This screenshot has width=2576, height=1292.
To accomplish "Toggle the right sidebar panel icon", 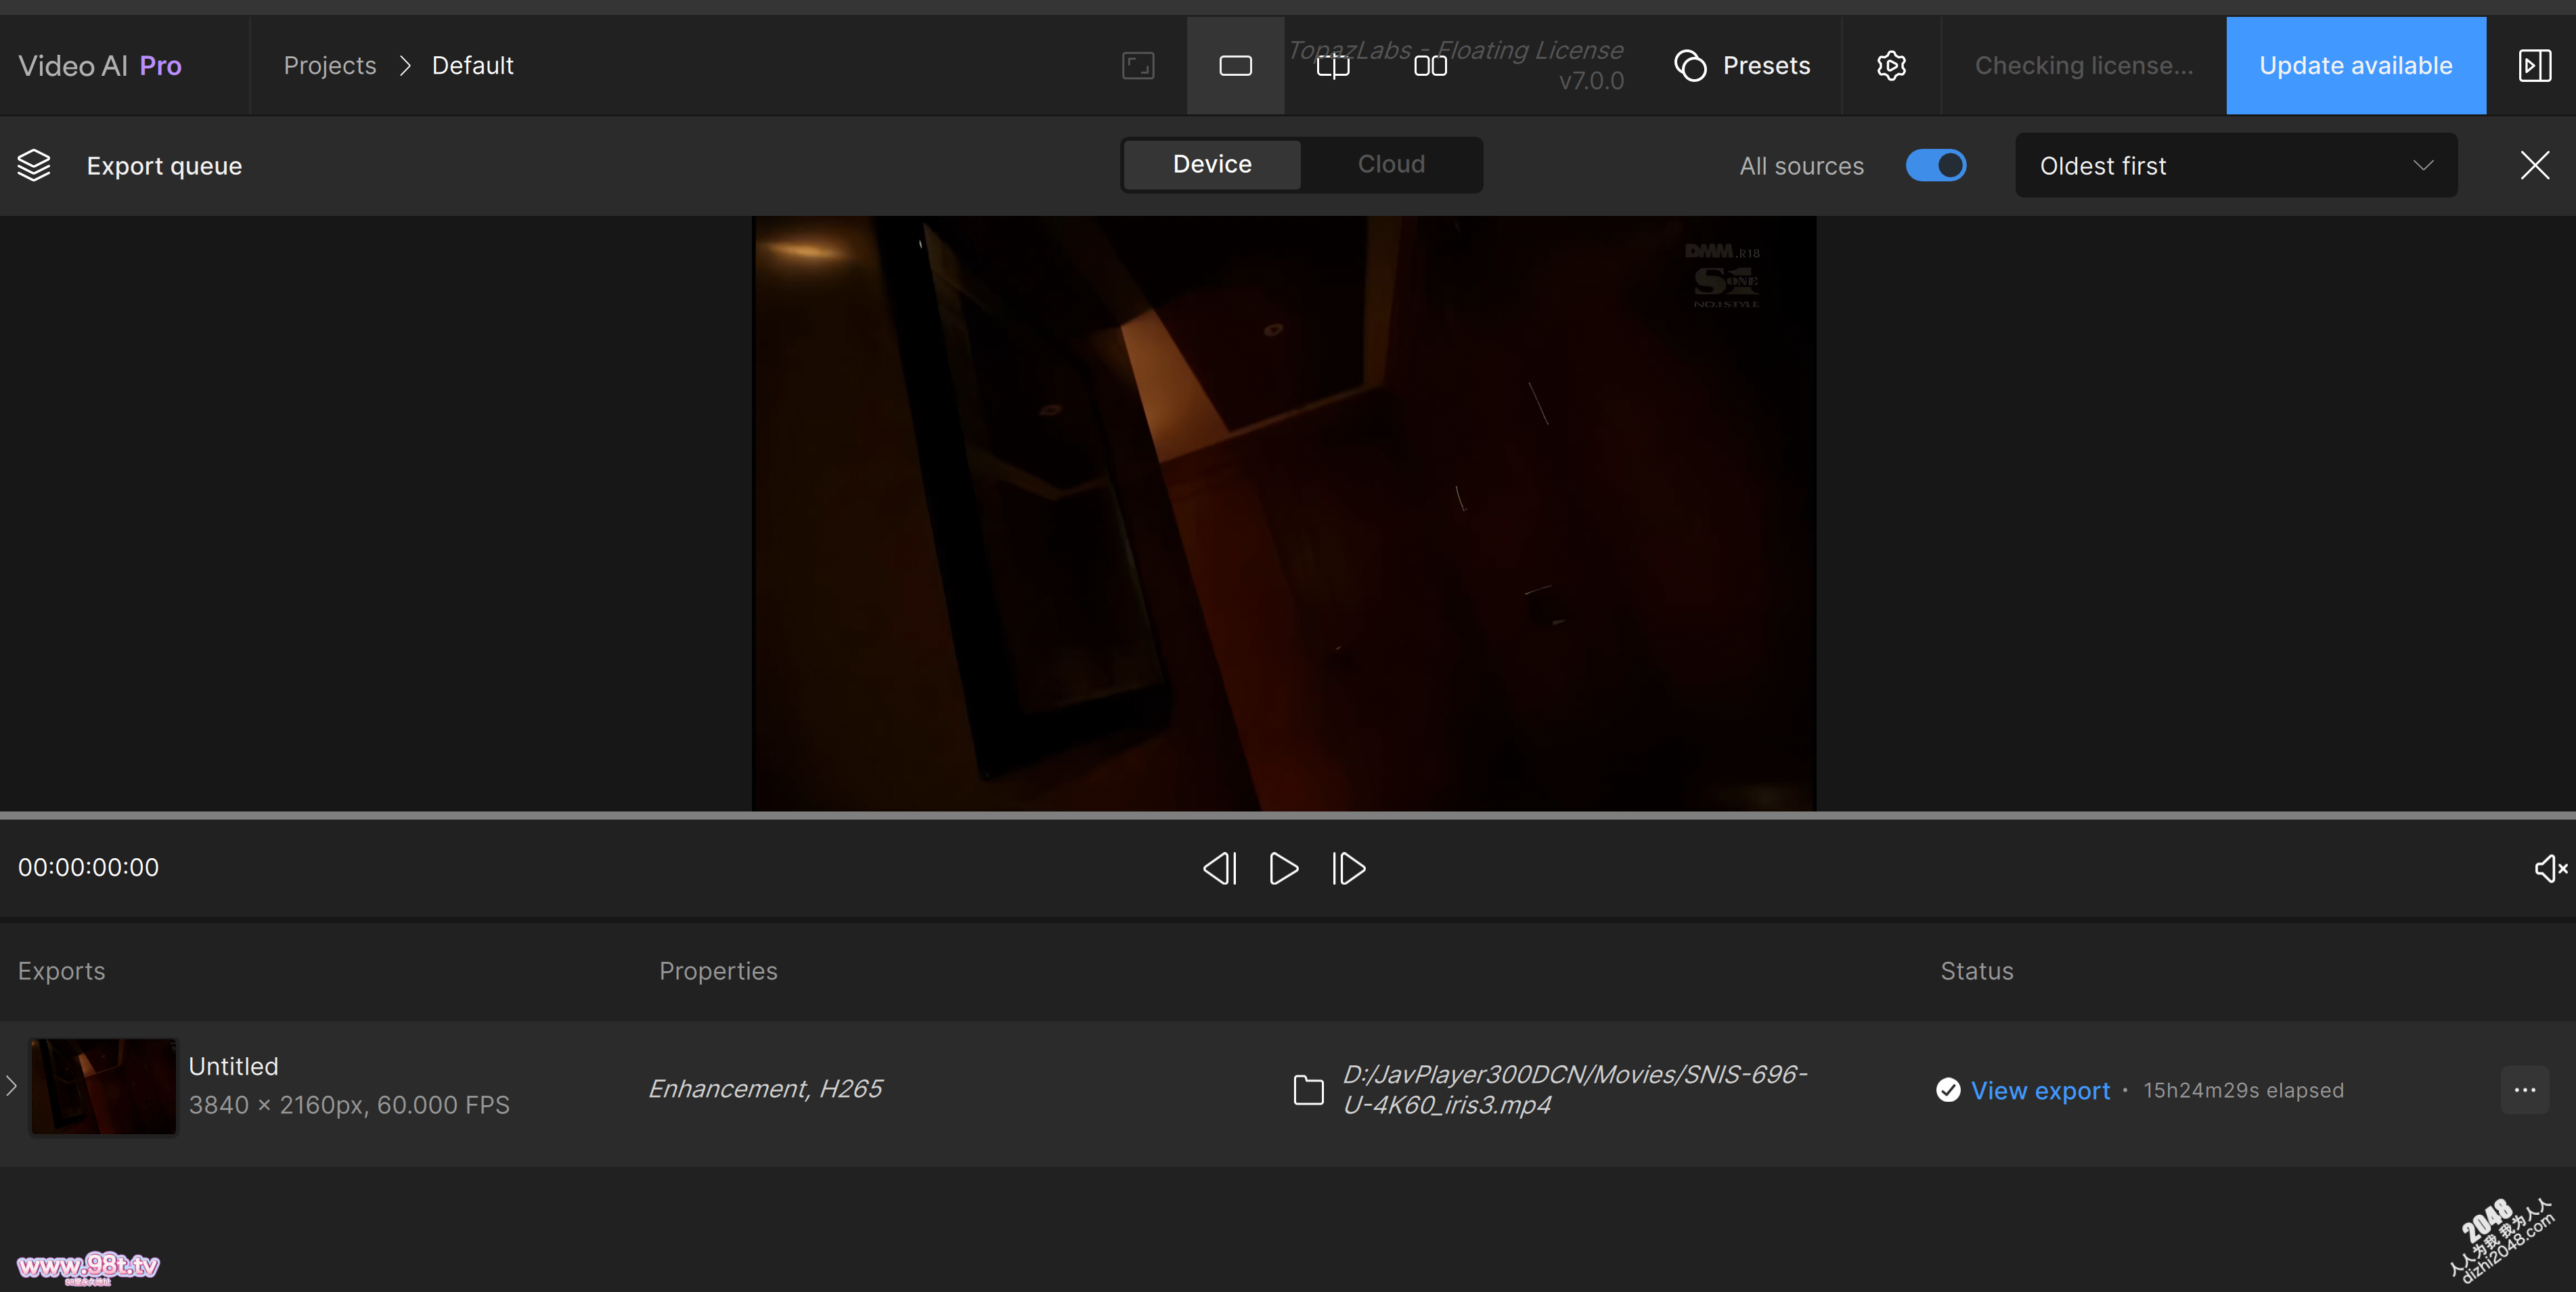I will point(2534,66).
